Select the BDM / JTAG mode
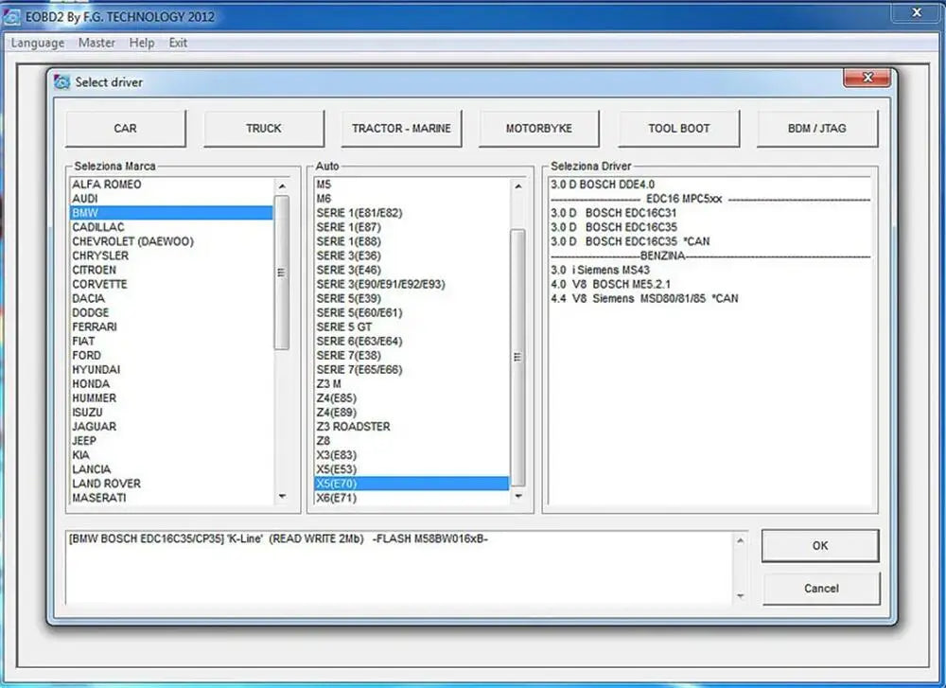Viewport: 946px width, 688px height. point(816,128)
